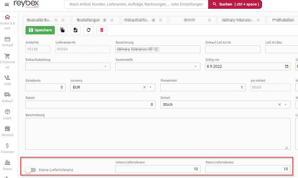Open the hamburger navigation menu
The image size is (298, 178).
6,5
